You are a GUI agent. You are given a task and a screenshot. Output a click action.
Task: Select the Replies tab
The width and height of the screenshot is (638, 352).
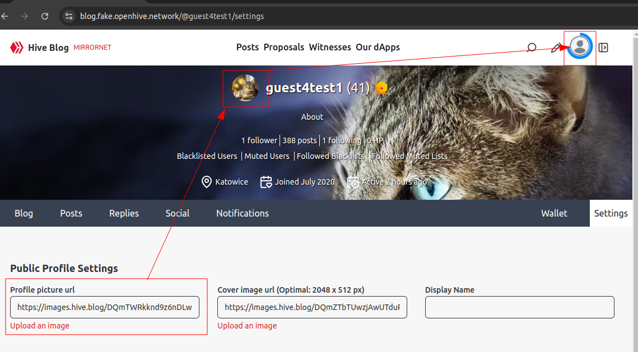point(124,213)
